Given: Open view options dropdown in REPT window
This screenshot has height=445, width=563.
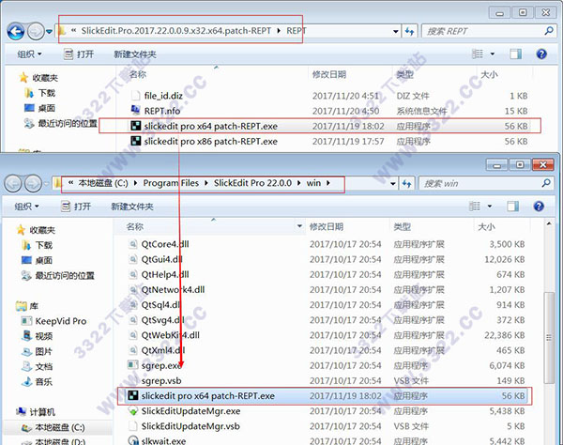Looking at the screenshot, I should click(x=493, y=54).
